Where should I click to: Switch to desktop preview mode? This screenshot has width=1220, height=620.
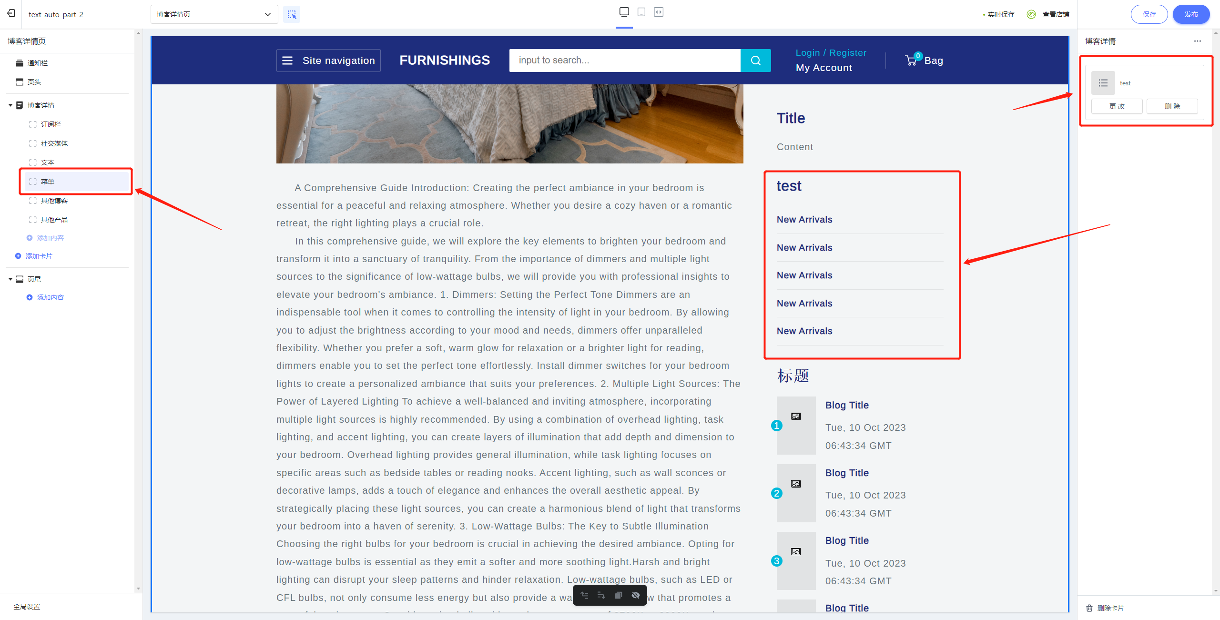point(624,12)
